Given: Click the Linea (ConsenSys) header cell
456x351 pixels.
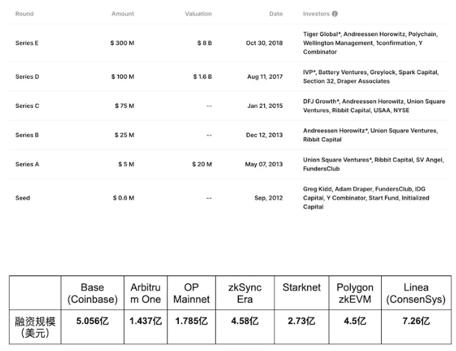Looking at the screenshot, I should coord(416,293).
